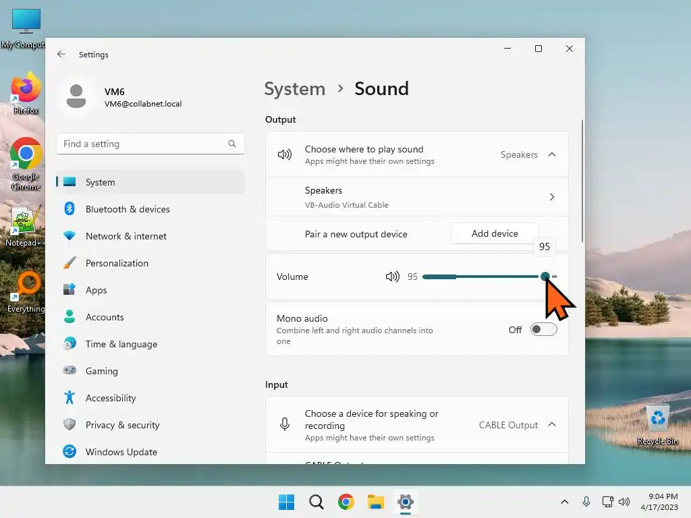Click the search magnifier in Find a setting
Viewport: 691px width, 518px height.
tap(232, 144)
